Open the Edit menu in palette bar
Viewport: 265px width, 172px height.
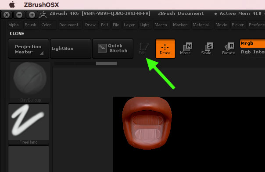(x=104, y=25)
